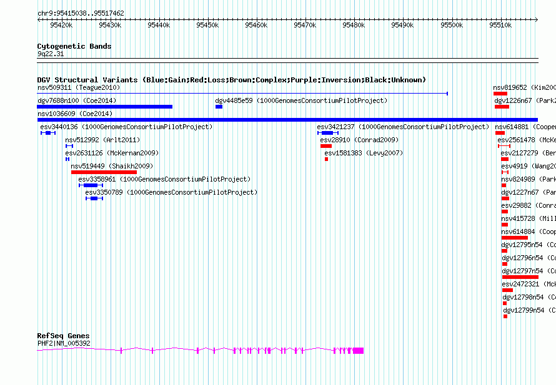Click esv2127279 variant label
The height and width of the screenshot is (385, 556).
pos(529,153)
